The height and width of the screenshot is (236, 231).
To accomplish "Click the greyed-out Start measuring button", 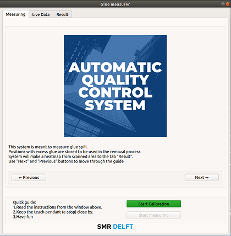I will coord(153,215).
